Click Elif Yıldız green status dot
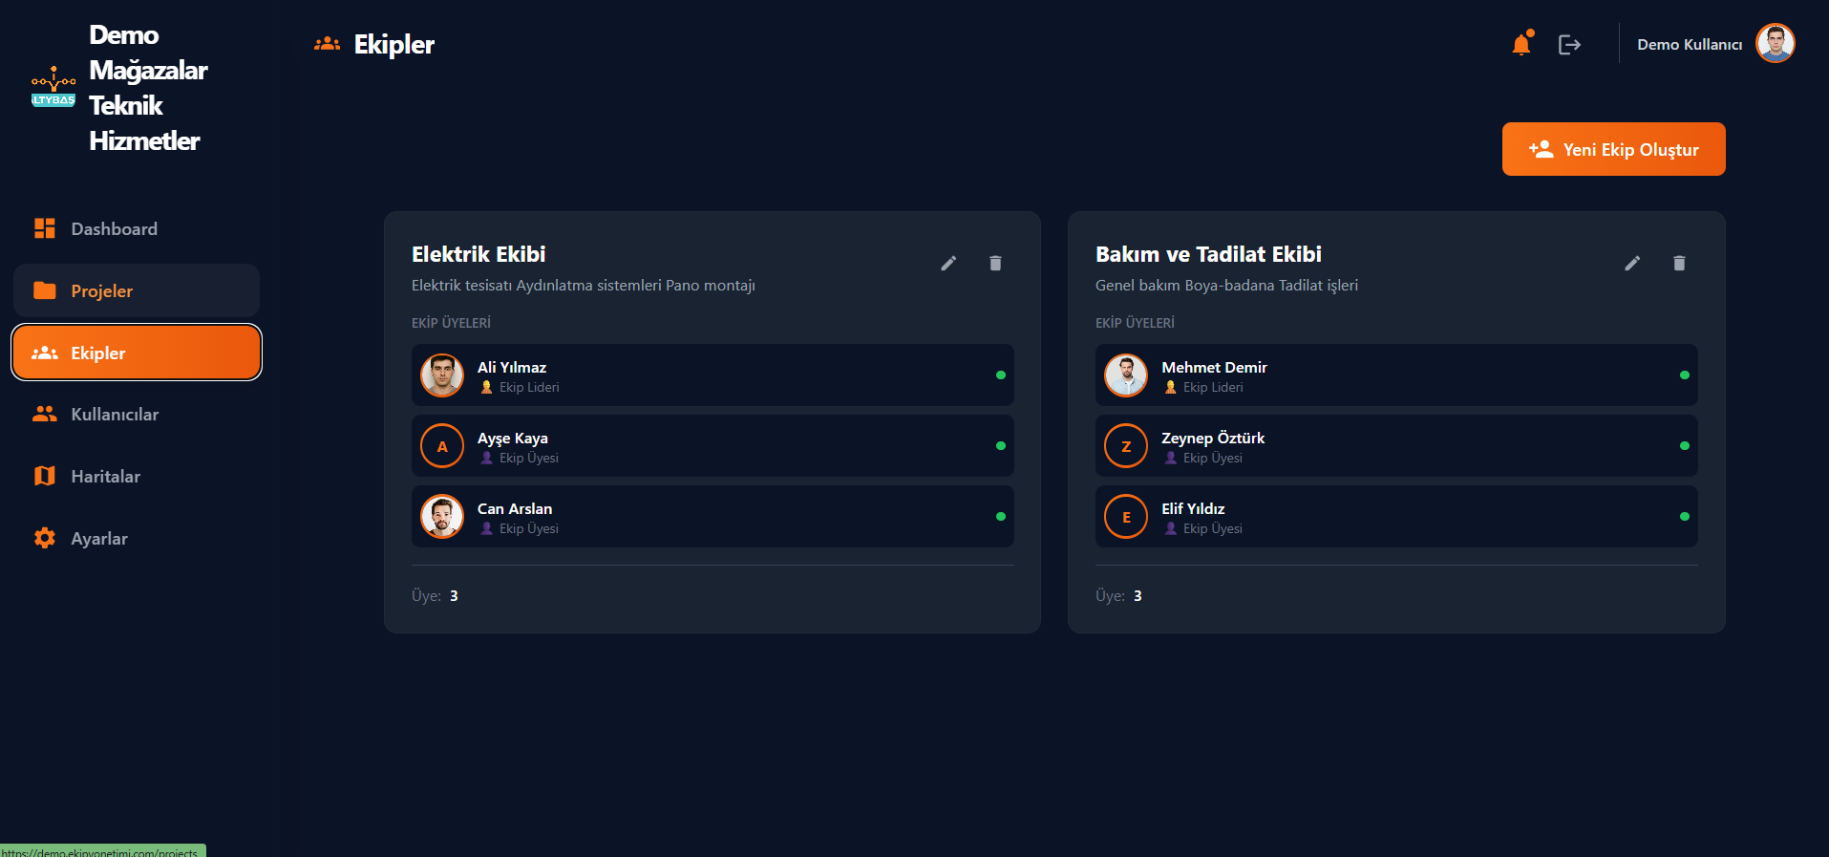 (x=1685, y=517)
